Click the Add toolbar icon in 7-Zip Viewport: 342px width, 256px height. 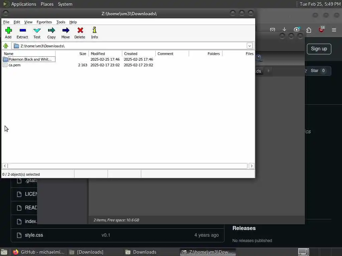8,33
